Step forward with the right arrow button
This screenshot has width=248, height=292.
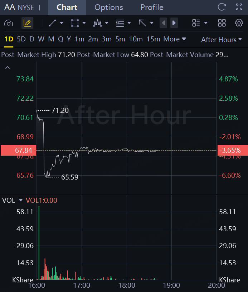coord(174,23)
